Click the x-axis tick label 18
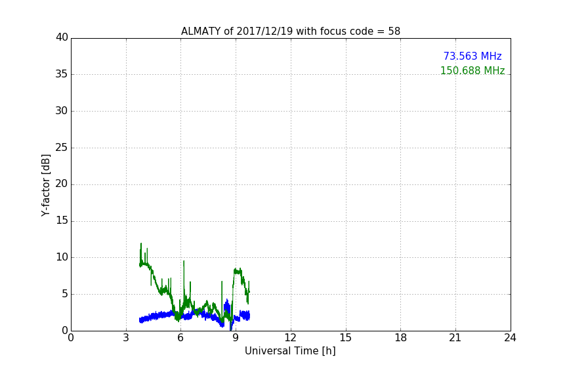The image size is (567, 378). coord(401,338)
